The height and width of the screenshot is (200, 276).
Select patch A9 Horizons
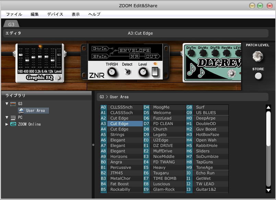click(x=121, y=157)
